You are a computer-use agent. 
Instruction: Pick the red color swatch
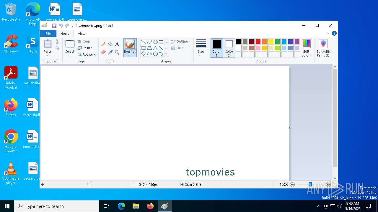coord(258,42)
